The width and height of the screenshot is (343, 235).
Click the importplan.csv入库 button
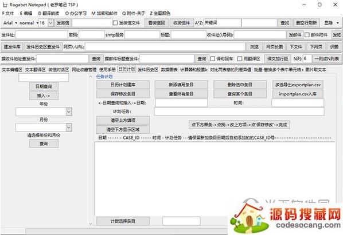(298, 94)
